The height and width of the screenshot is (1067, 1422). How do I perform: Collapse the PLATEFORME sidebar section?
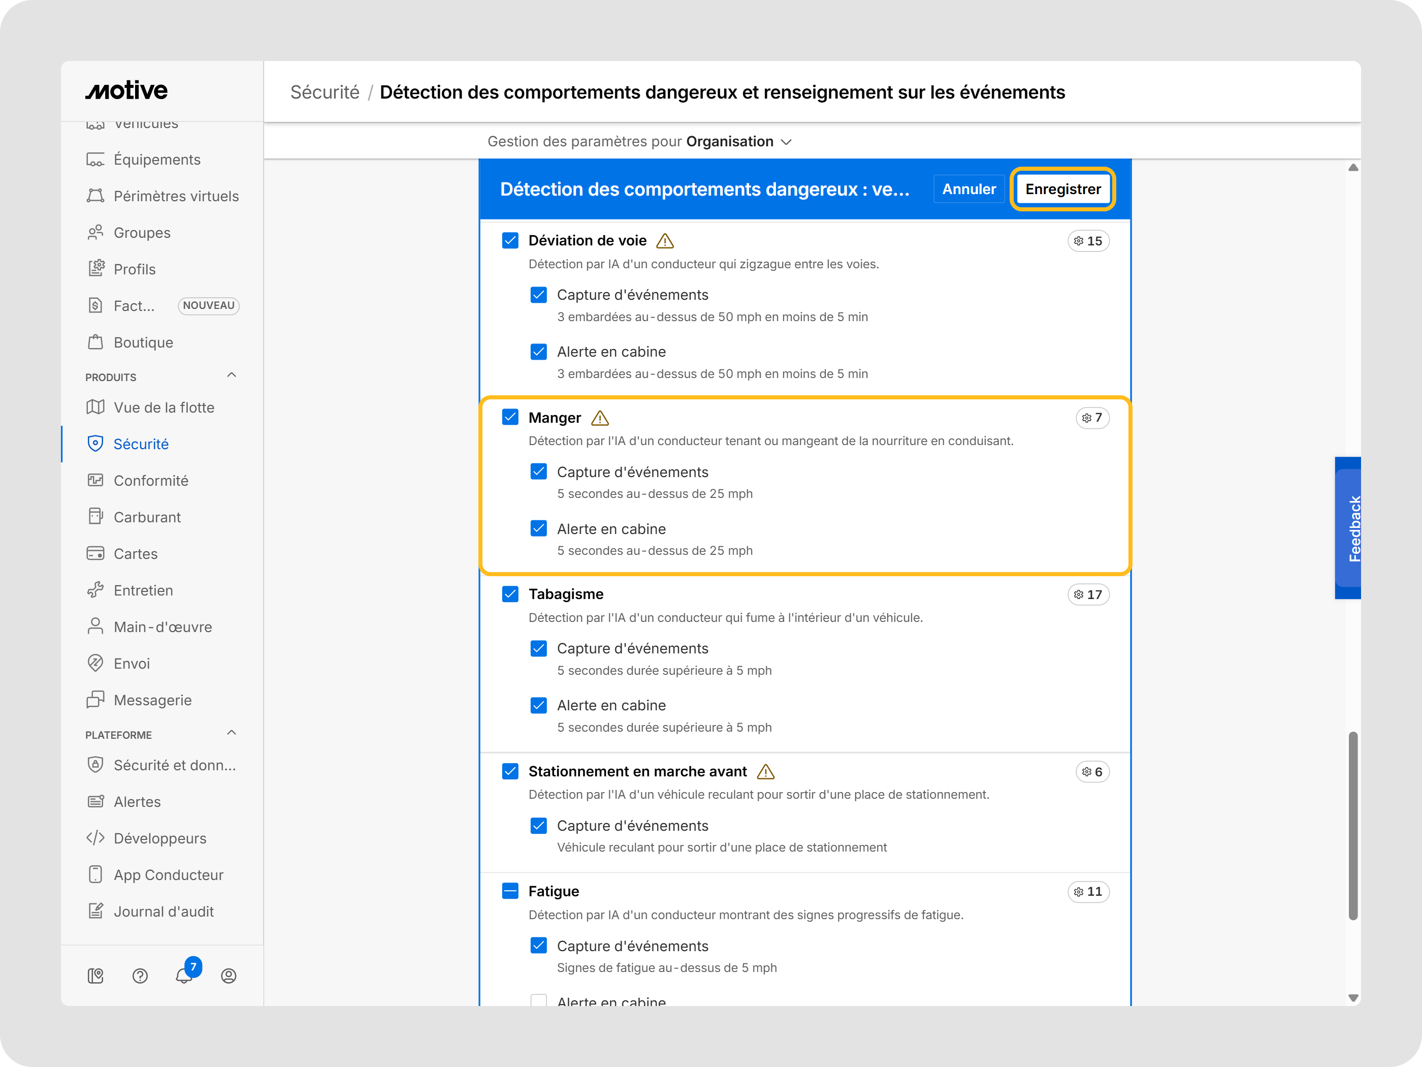(232, 733)
